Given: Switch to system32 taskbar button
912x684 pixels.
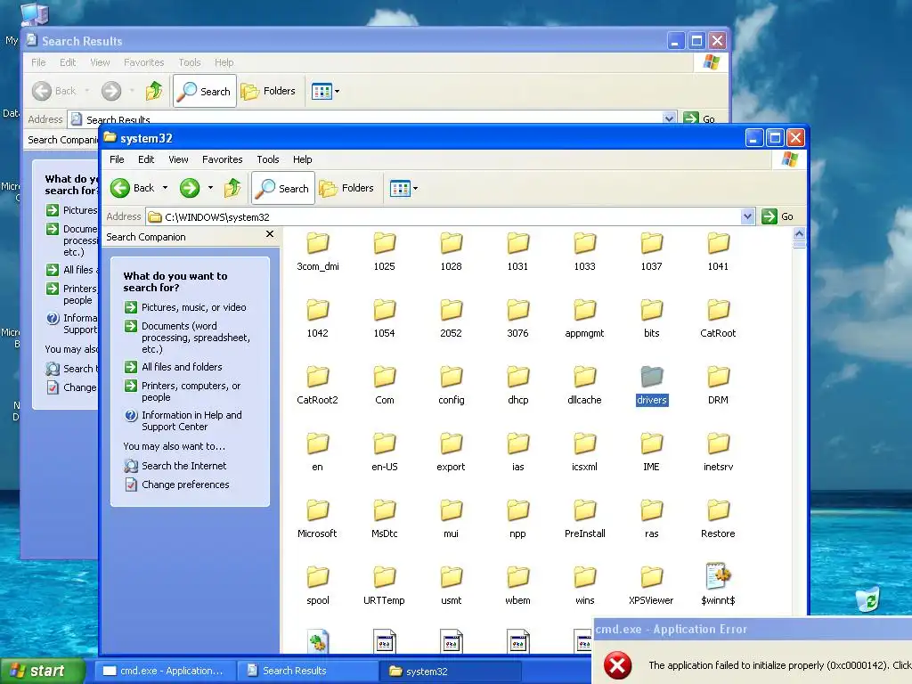Looking at the screenshot, I should [450, 671].
